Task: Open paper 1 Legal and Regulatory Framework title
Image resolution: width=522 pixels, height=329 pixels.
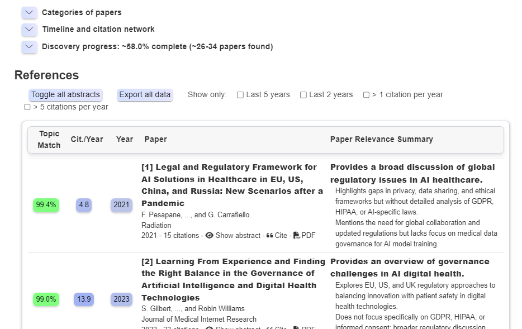Action: [x=232, y=185]
